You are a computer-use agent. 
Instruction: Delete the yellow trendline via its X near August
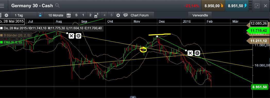pos(71,36)
